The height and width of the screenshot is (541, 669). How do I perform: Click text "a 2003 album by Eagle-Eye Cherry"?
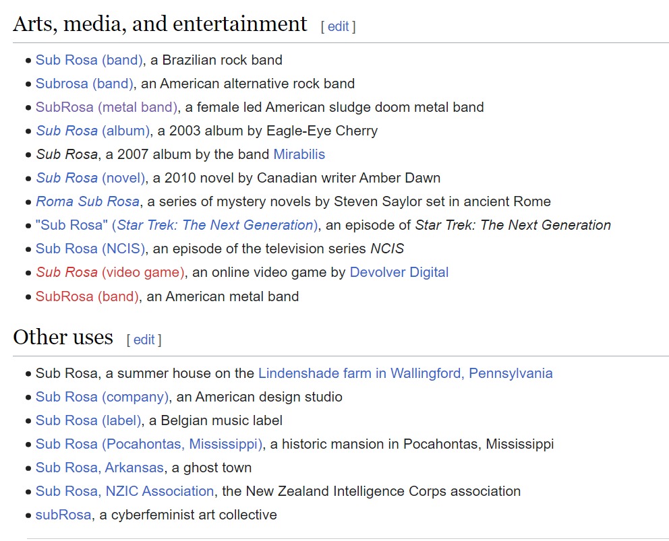tap(268, 131)
